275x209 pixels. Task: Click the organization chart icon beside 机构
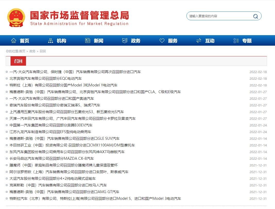click(x=50, y=41)
